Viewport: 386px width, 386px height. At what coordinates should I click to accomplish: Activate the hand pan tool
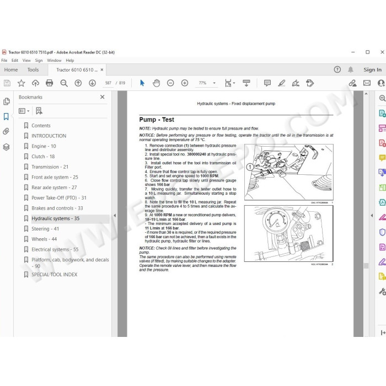click(156, 83)
